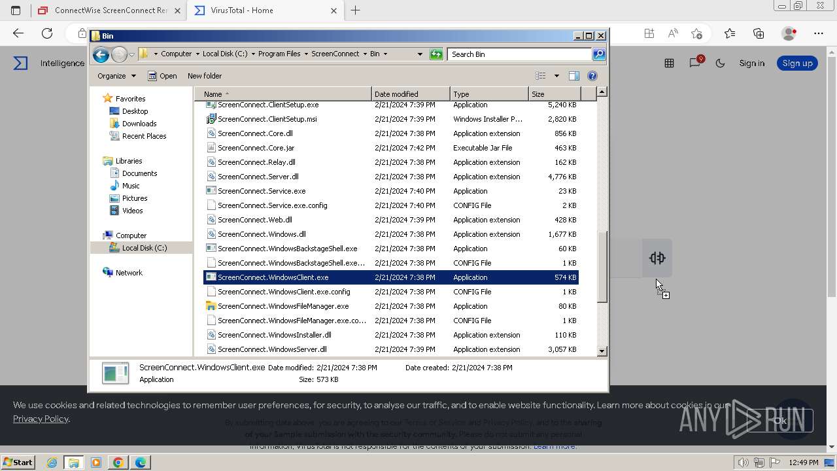837x471 pixels.
Task: Open Explorer Help question mark icon
Action: click(592, 76)
